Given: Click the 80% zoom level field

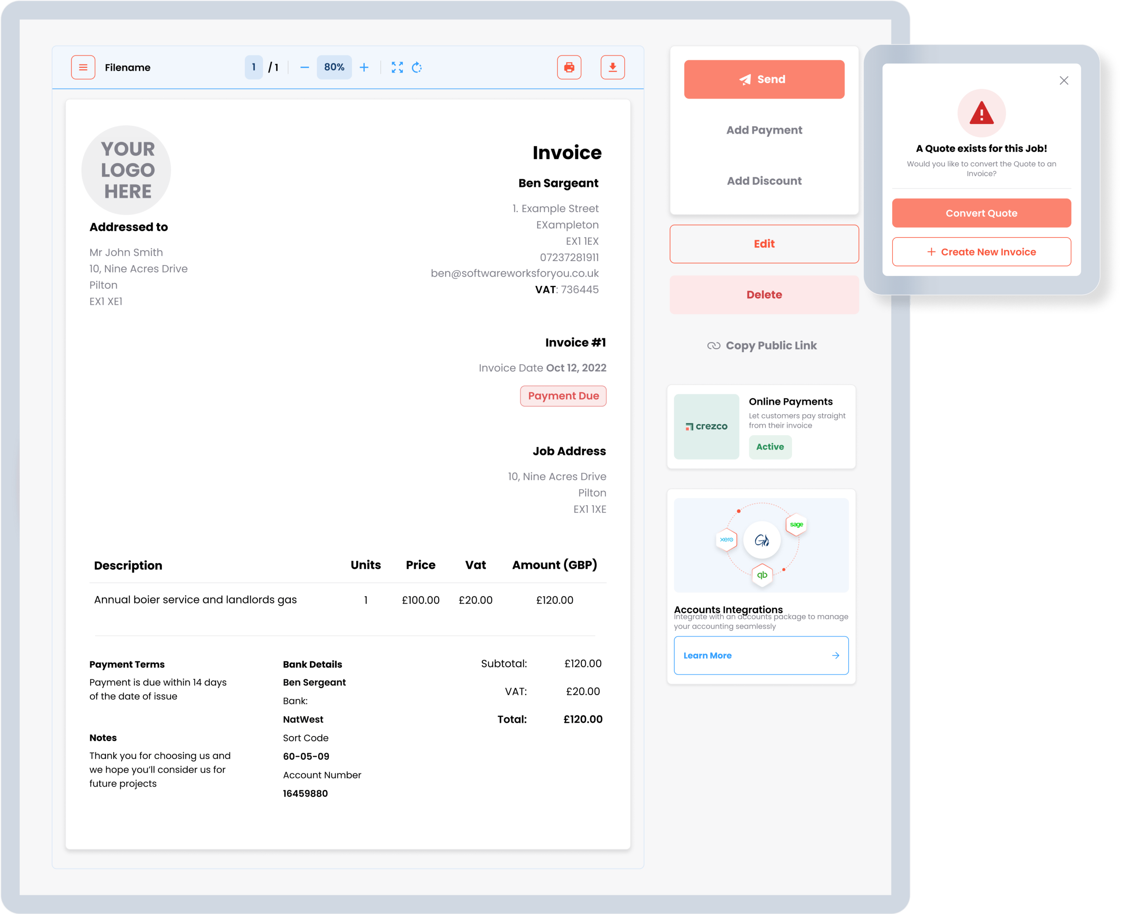Looking at the screenshot, I should pos(334,67).
